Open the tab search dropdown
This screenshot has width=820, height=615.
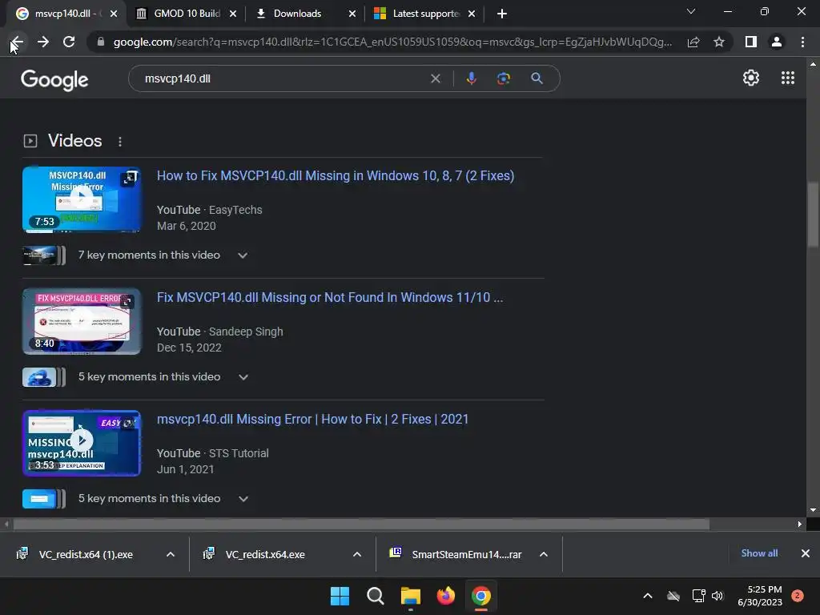point(691,11)
